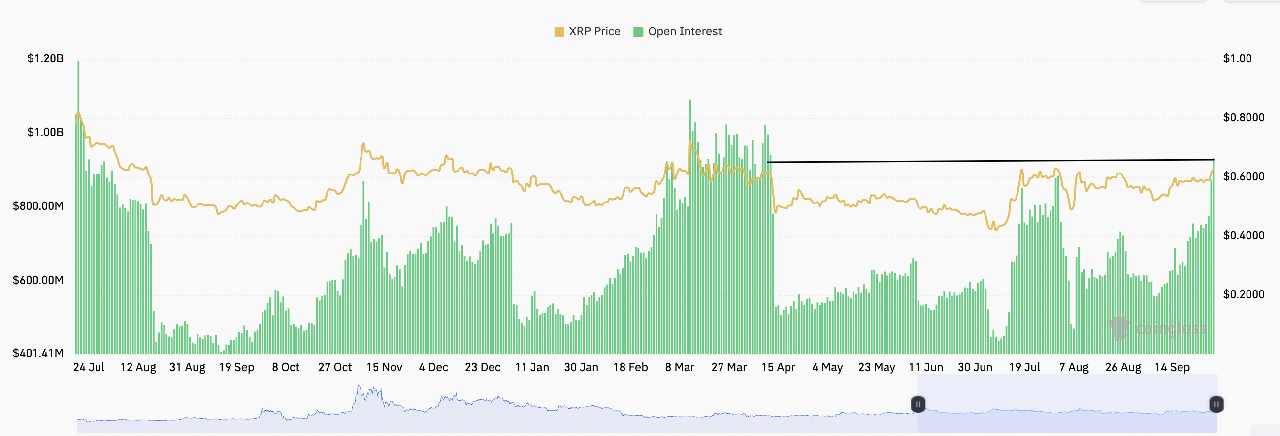Toggle the XRP Price series label
This screenshot has height=436, width=1280.
click(x=594, y=32)
